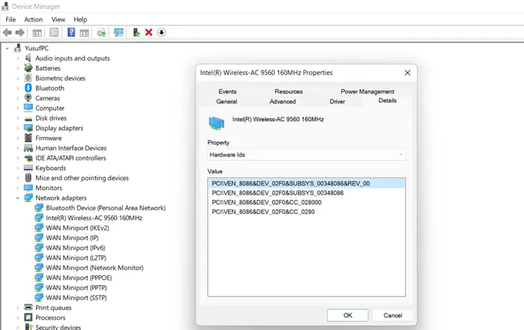Select Intel(R) Wireless-AC 9560 160MHz tree item
Image resolution: width=524 pixels, height=330 pixels.
click(94, 218)
